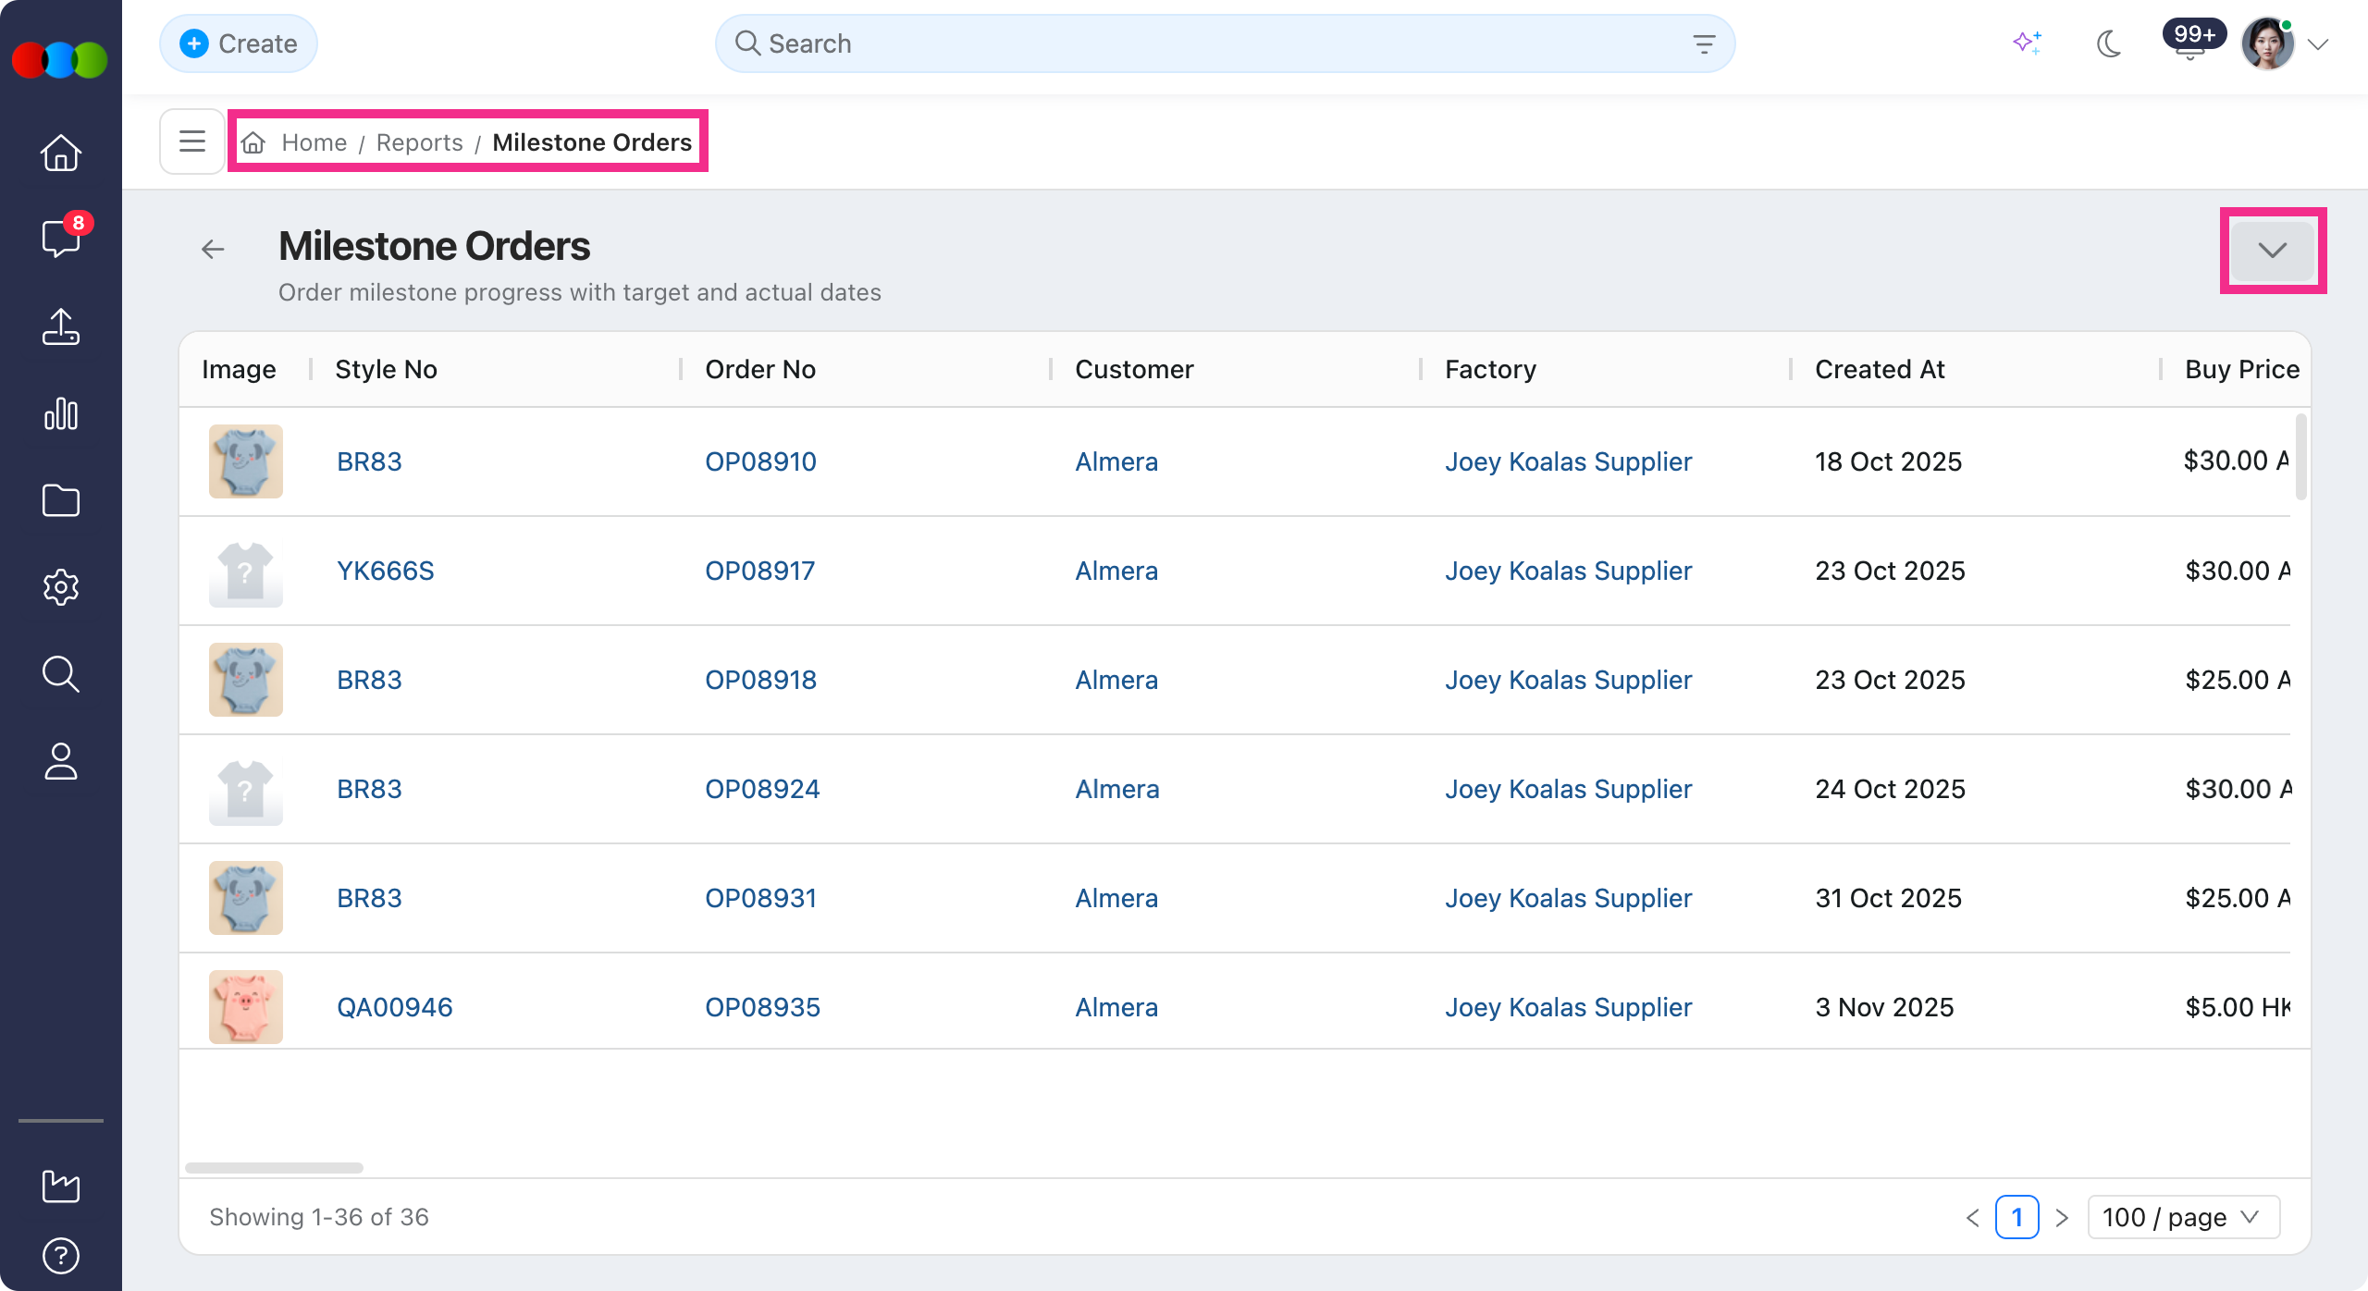2368x1291 pixels.
Task: Open the messages icon with badge 8
Action: point(61,238)
